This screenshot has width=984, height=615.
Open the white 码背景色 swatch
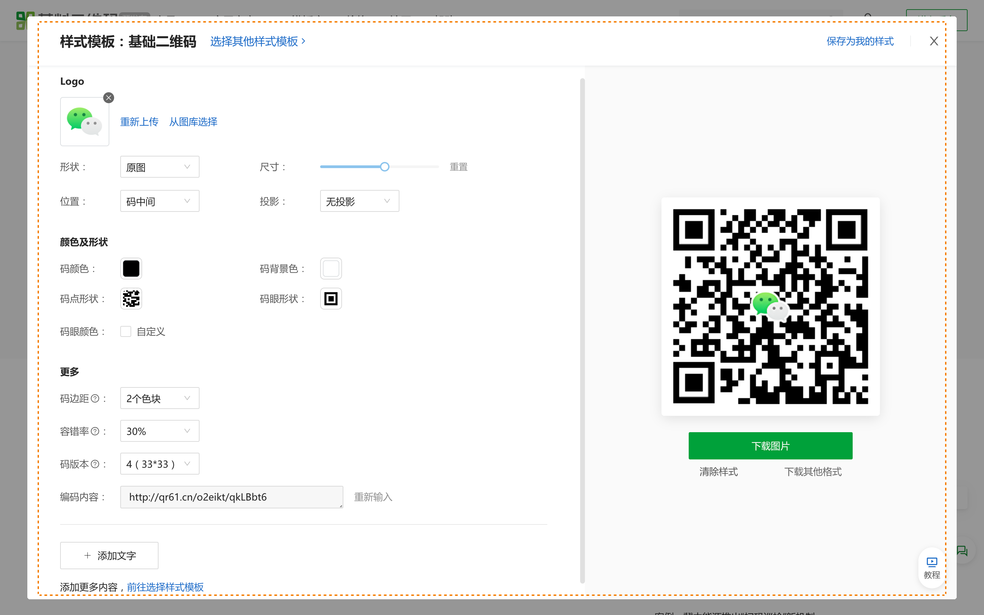pyautogui.click(x=331, y=269)
